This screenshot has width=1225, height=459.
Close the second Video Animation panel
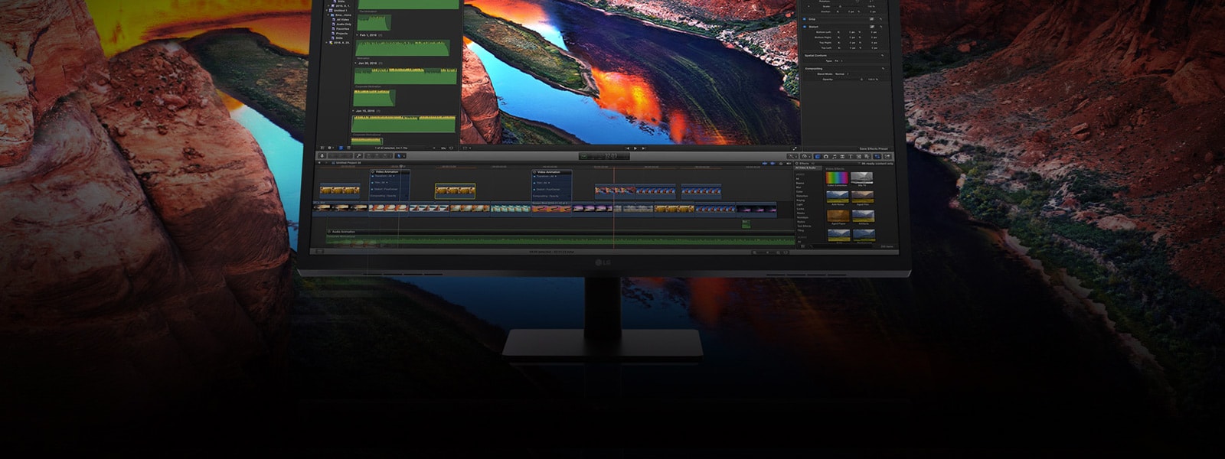click(x=534, y=172)
